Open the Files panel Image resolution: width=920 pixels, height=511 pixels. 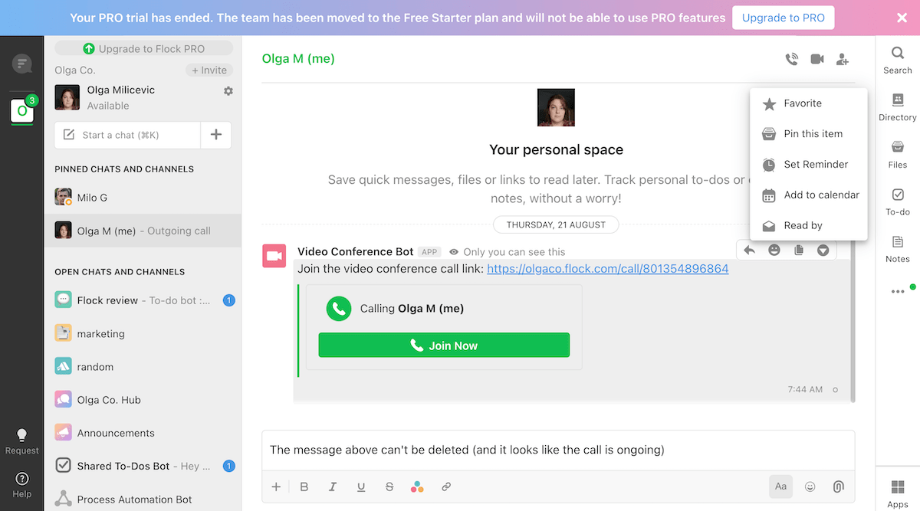897,154
